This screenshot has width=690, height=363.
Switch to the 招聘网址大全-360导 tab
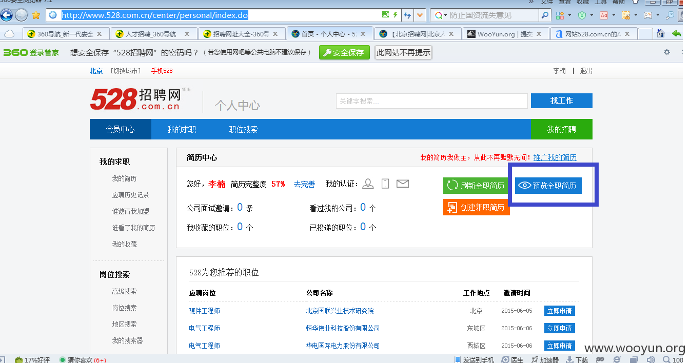coord(242,34)
